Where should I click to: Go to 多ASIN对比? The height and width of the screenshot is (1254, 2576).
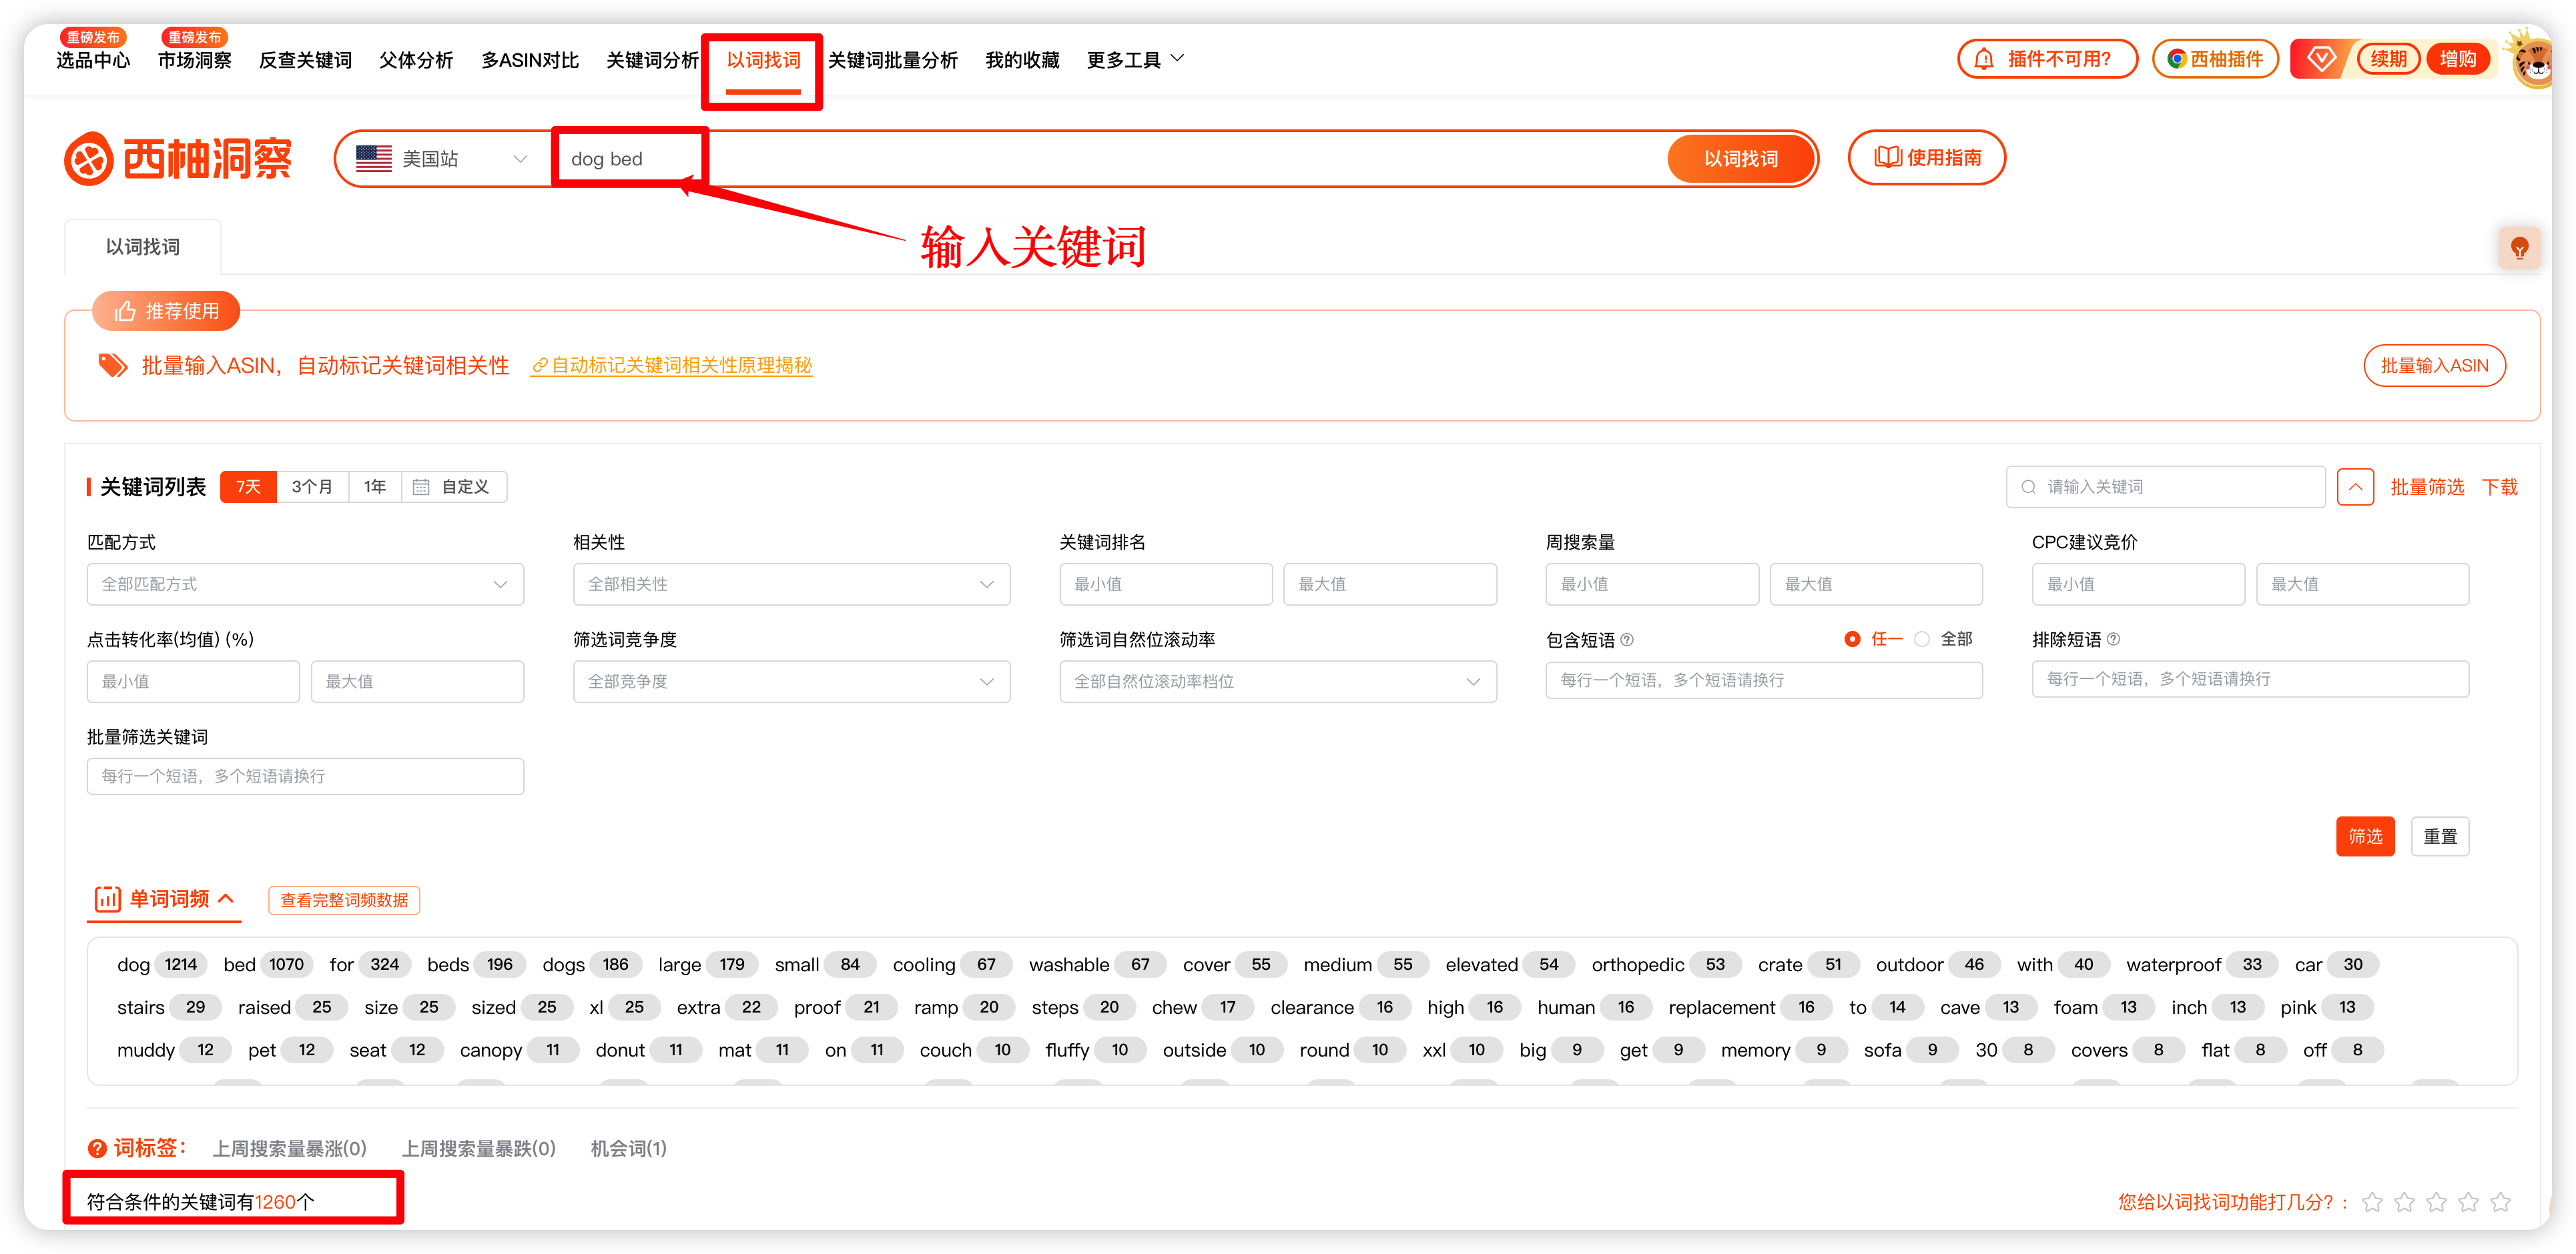[530, 60]
